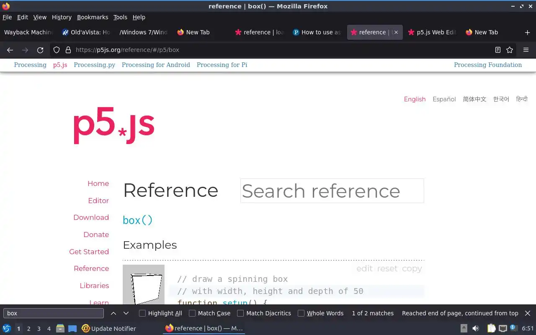Switch to the Wayback Machine tab
The height and width of the screenshot is (335, 536).
point(28,32)
